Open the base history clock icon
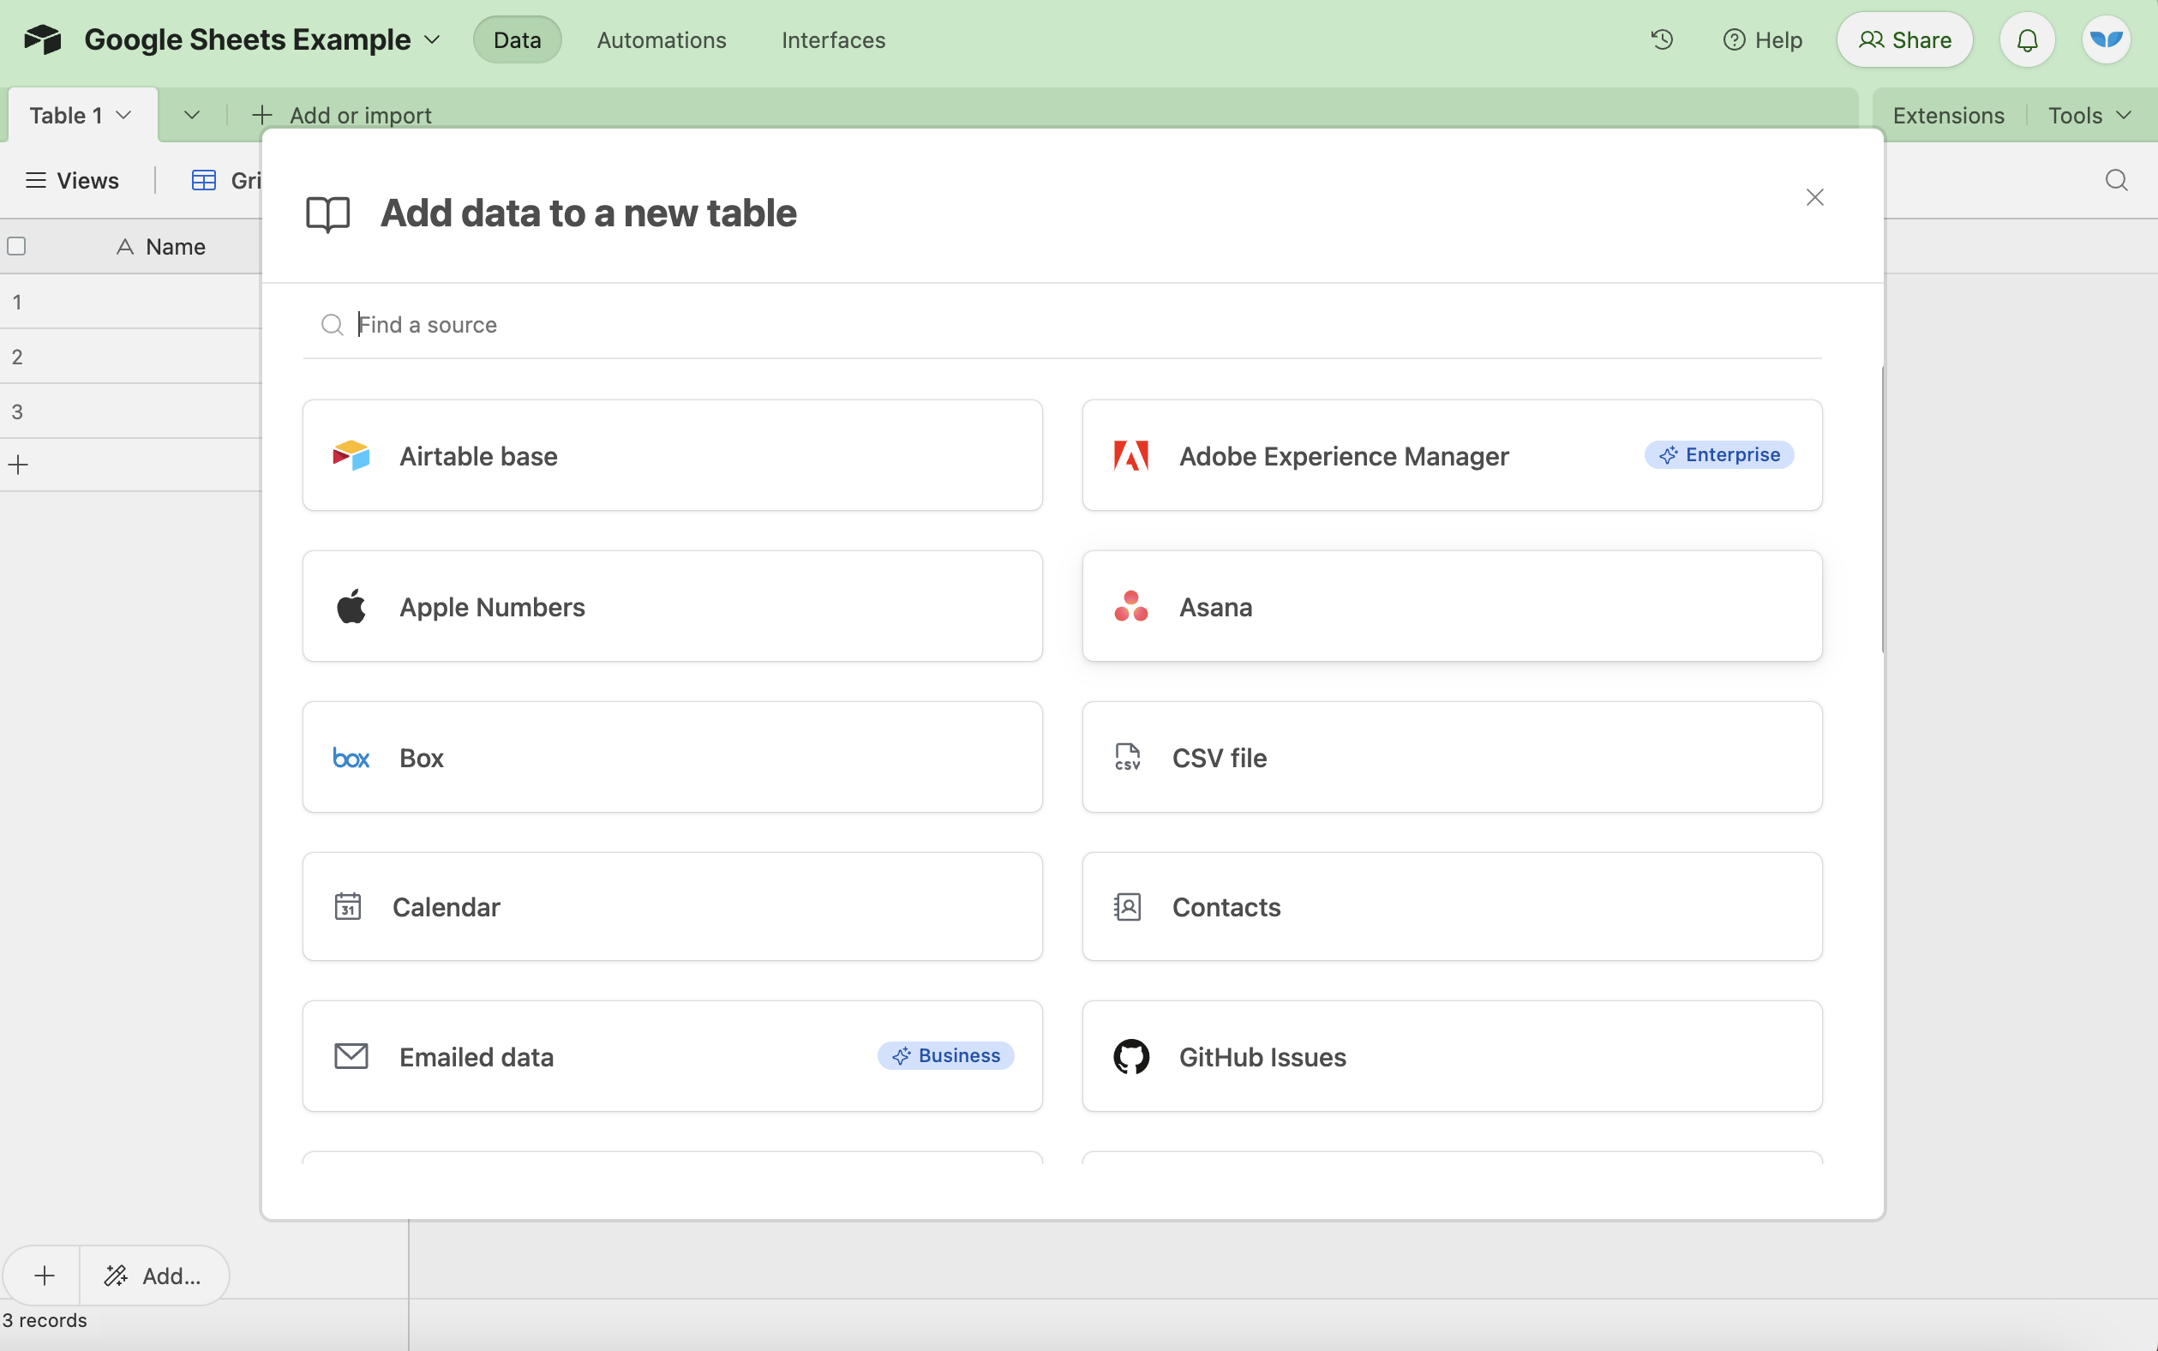This screenshot has height=1351, width=2158. (1662, 39)
